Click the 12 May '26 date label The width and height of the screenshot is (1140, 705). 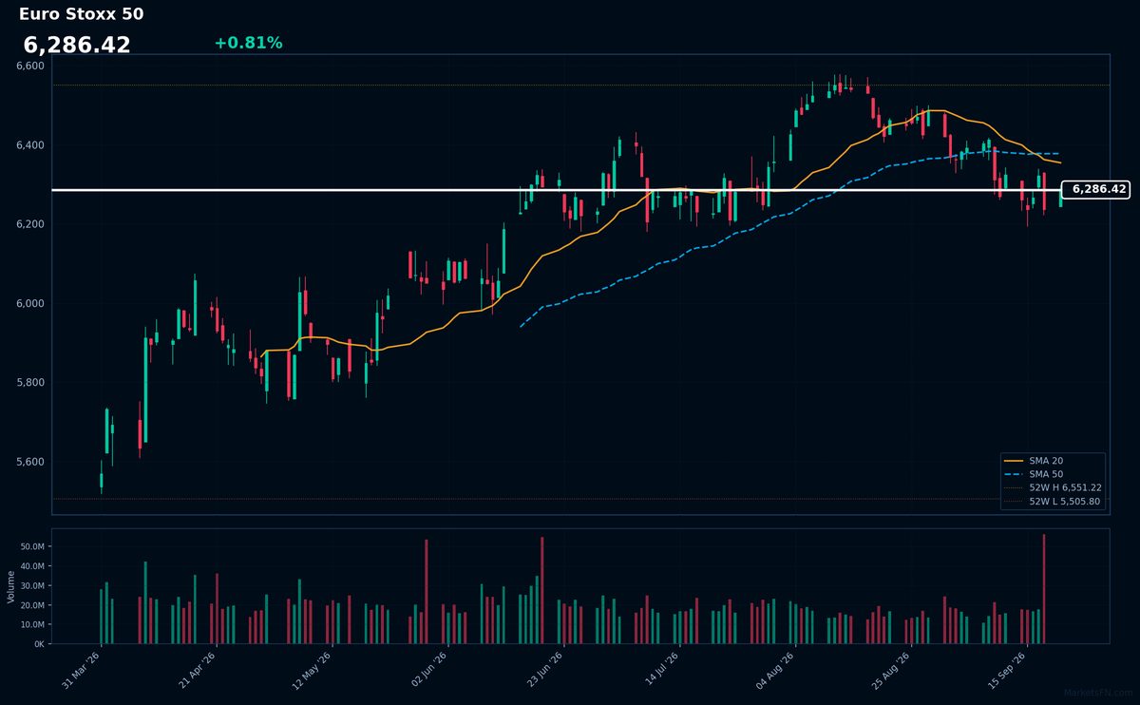pos(313,670)
